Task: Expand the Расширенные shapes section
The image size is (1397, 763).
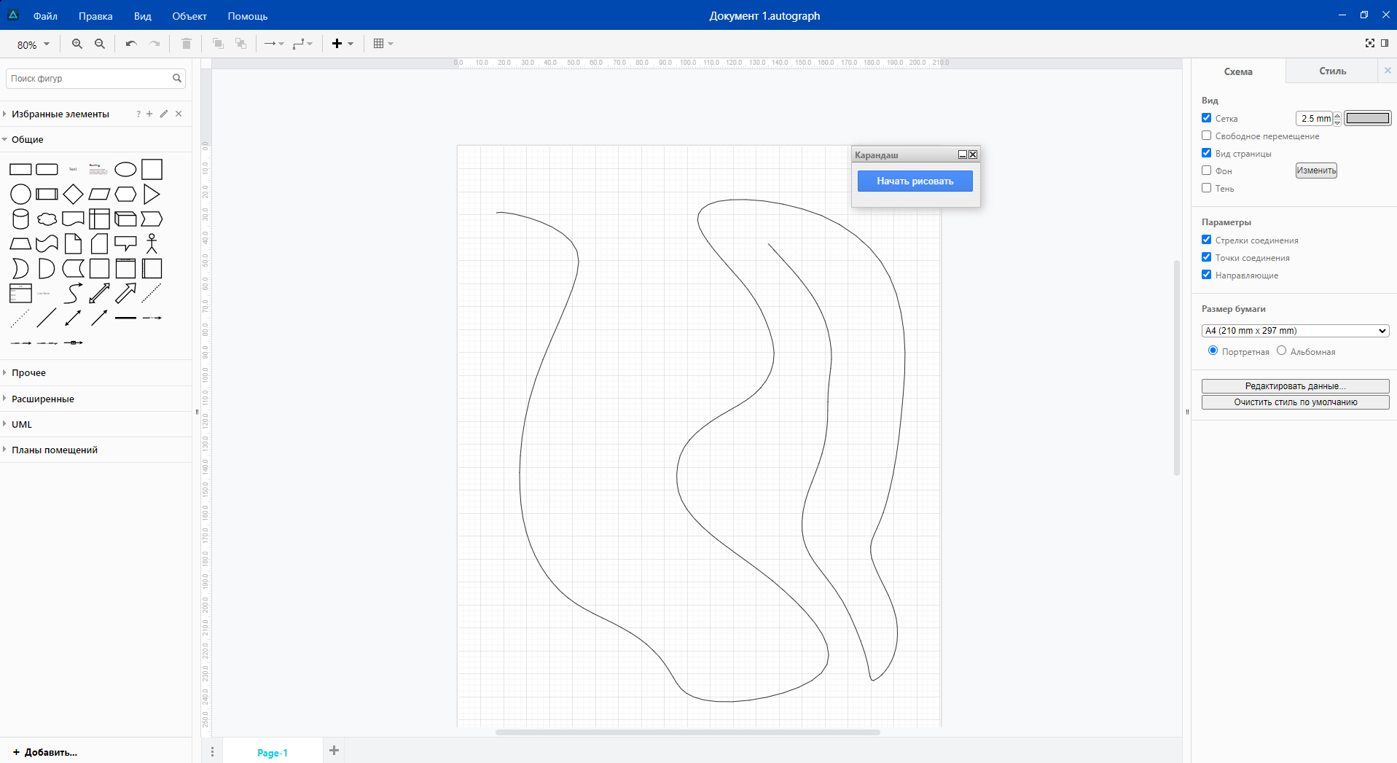Action: tap(96, 399)
